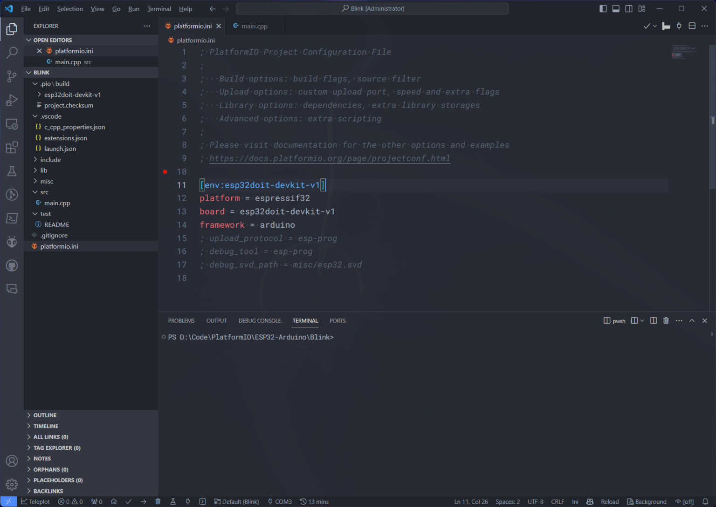This screenshot has height=507, width=716.
Task: Open the GitHub sidebar icon
Action: 12,265
